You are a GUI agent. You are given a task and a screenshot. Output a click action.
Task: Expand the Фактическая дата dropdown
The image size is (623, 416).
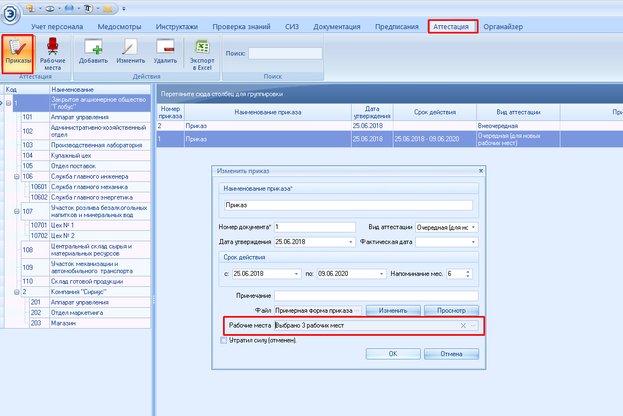point(473,242)
